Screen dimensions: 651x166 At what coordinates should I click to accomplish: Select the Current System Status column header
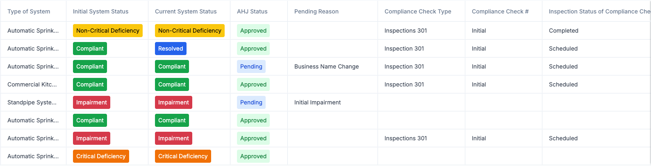click(x=186, y=11)
